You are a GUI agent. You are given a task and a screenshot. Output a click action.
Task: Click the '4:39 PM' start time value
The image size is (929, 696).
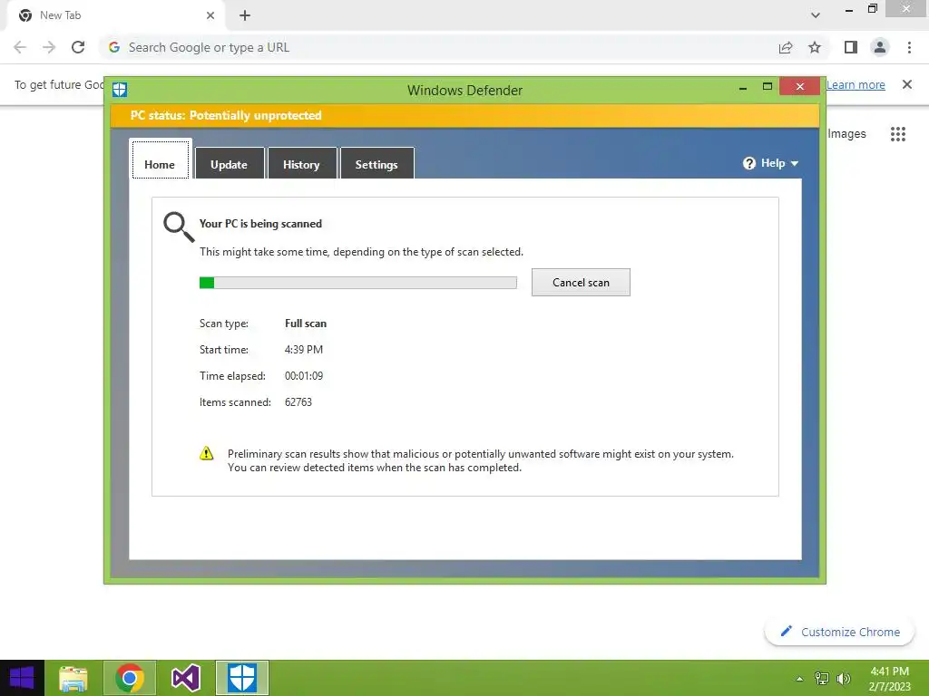click(303, 350)
